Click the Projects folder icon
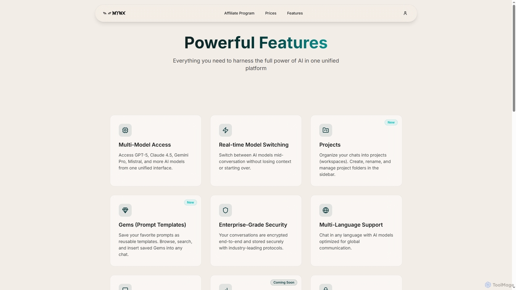Viewport: 516px width, 290px height. pyautogui.click(x=326, y=130)
